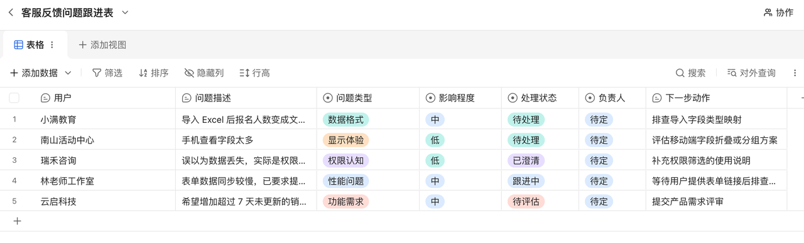Click the 提交产品需求评审 cell
This screenshot has height=243, width=804.
click(717, 202)
